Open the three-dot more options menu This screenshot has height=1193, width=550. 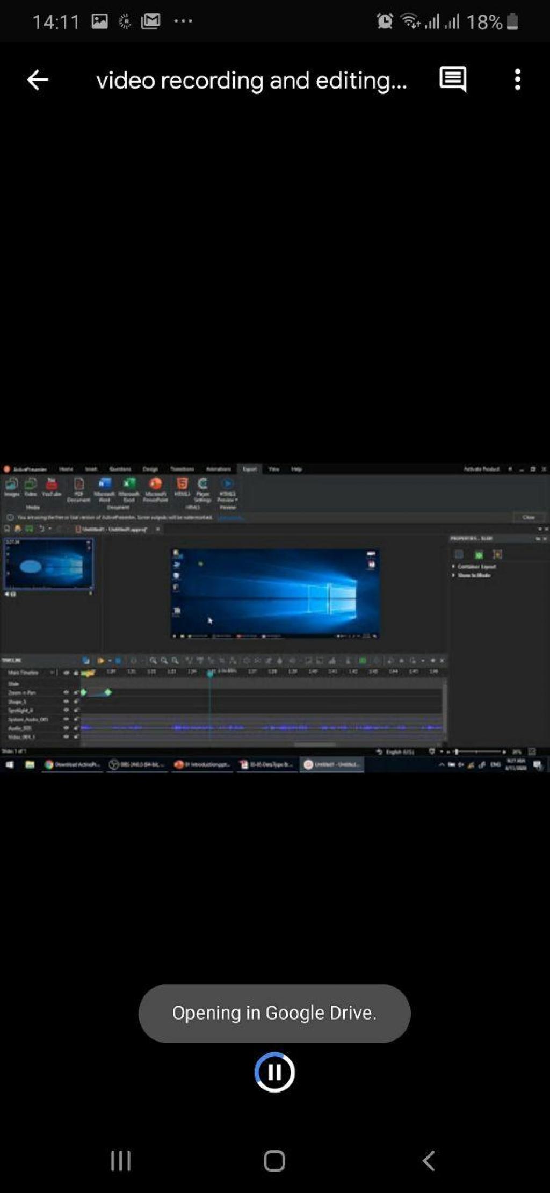[517, 79]
